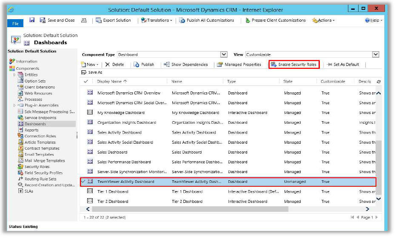Toggle the select-all checkmark in grid header
The height and width of the screenshot is (242, 396).
[86, 81]
